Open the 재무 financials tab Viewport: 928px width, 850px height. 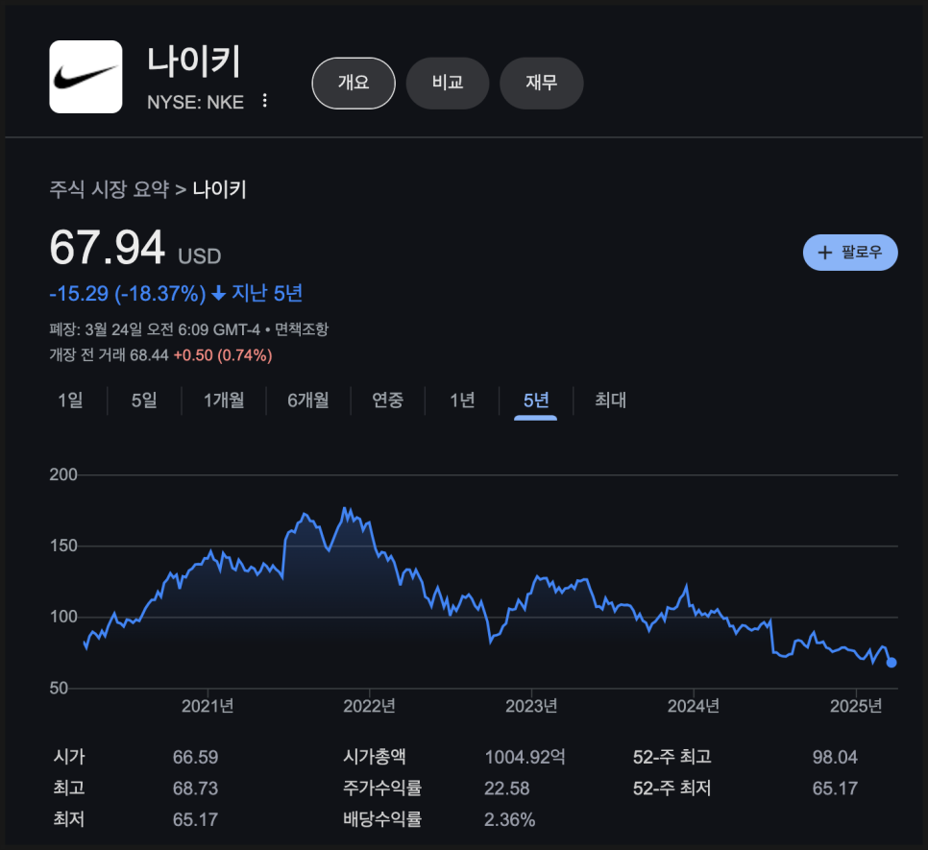click(542, 83)
